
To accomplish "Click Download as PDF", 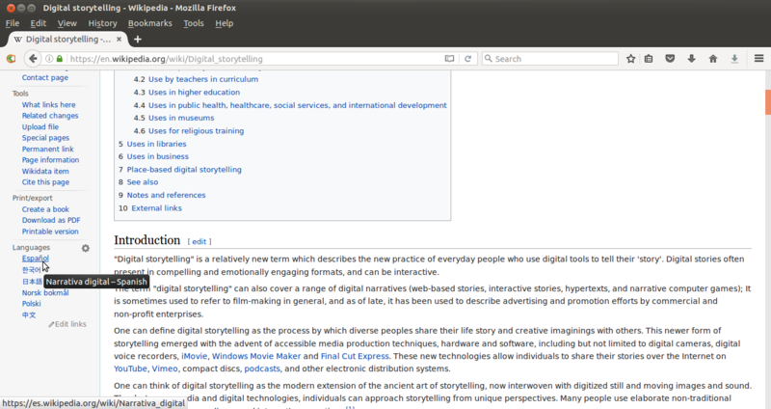I will coord(51,220).
